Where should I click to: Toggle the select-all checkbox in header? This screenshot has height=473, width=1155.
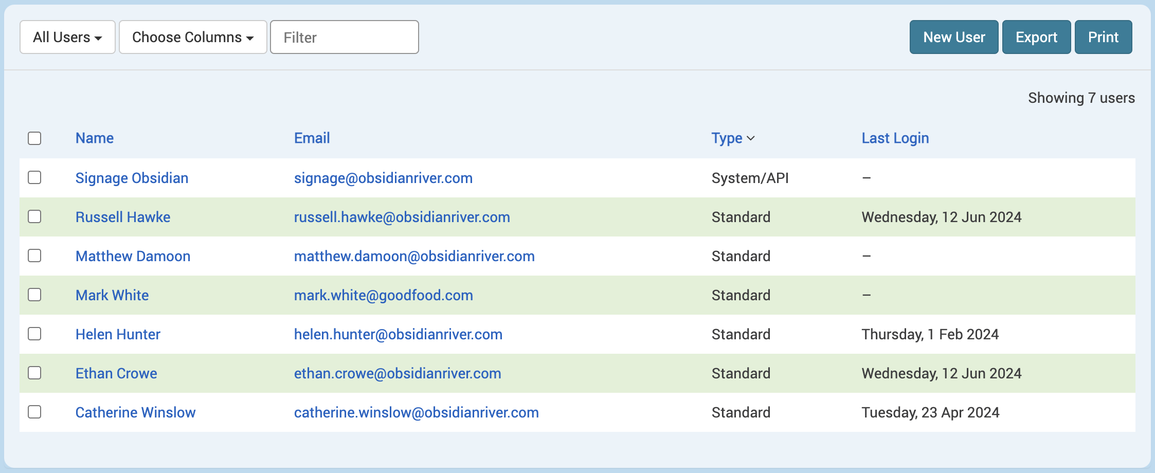pos(34,138)
